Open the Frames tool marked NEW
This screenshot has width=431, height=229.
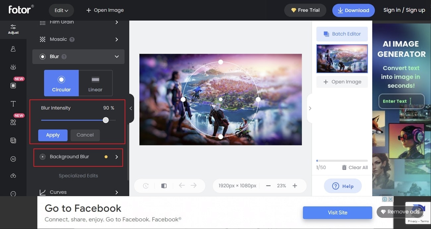[13, 86]
